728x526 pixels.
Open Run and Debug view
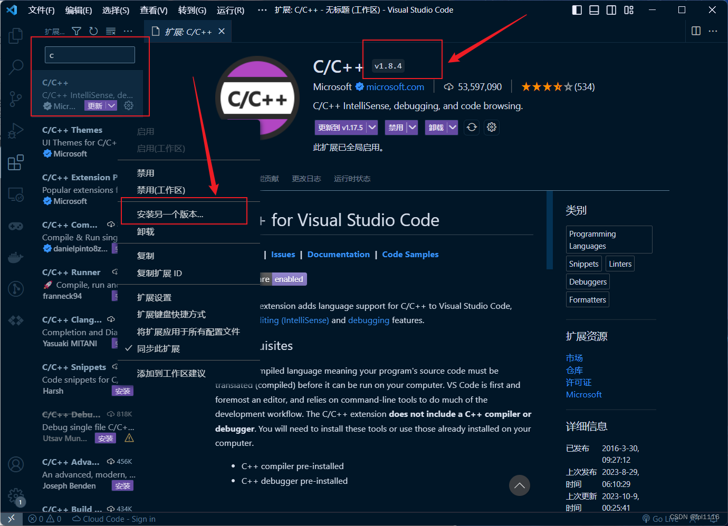pos(16,131)
